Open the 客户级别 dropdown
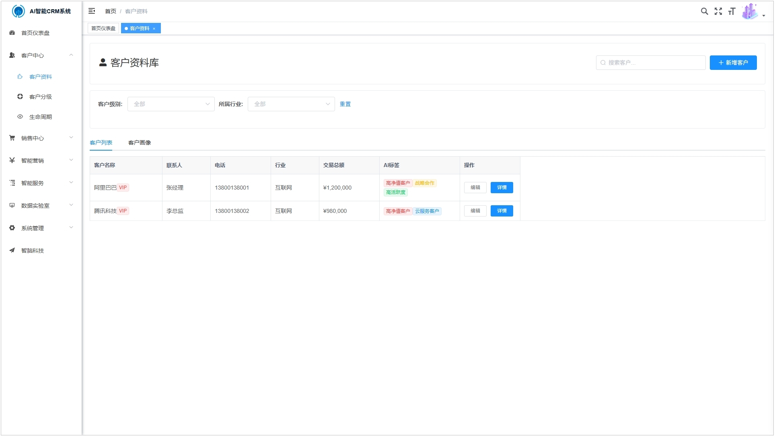Image resolution: width=775 pixels, height=437 pixels. [171, 104]
